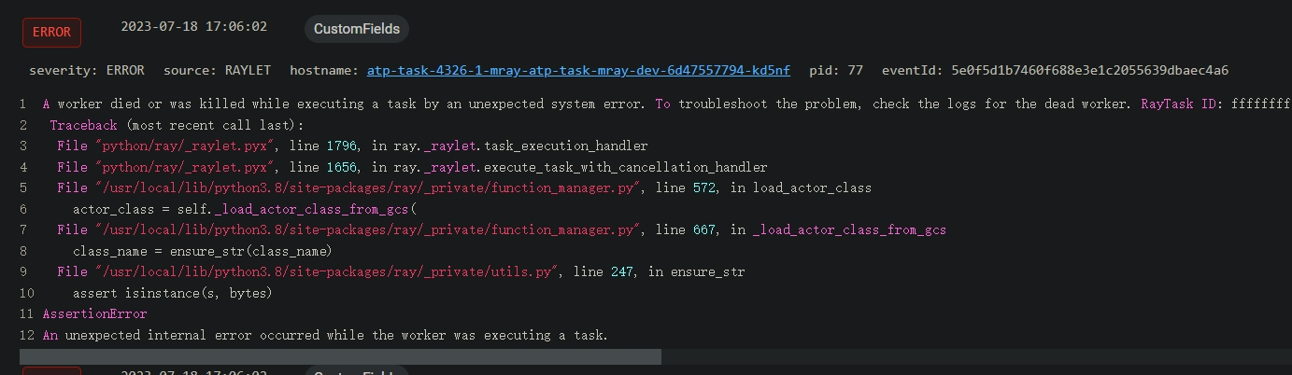
Task: Click line 12 'An unexpected internal error occurred'
Action: point(325,335)
